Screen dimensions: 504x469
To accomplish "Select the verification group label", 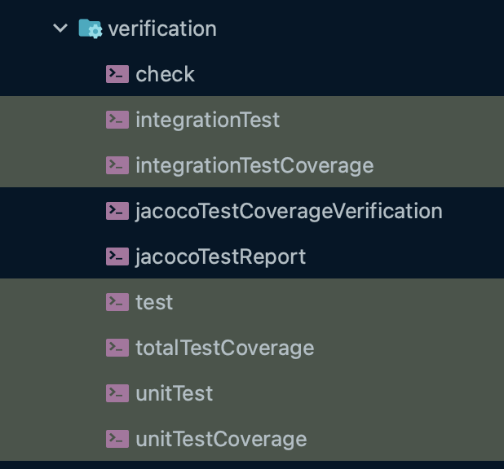I will [162, 28].
